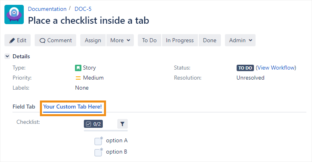Open the More dropdown menu

pos(120,40)
